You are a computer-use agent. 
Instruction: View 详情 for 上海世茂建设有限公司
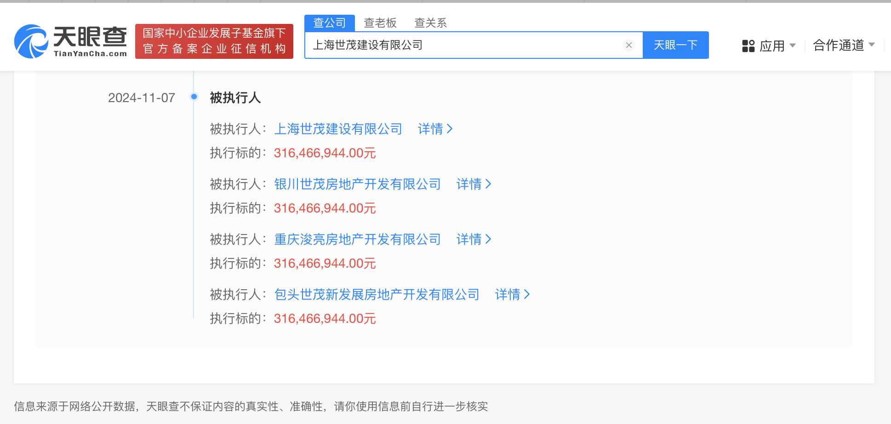[435, 129]
